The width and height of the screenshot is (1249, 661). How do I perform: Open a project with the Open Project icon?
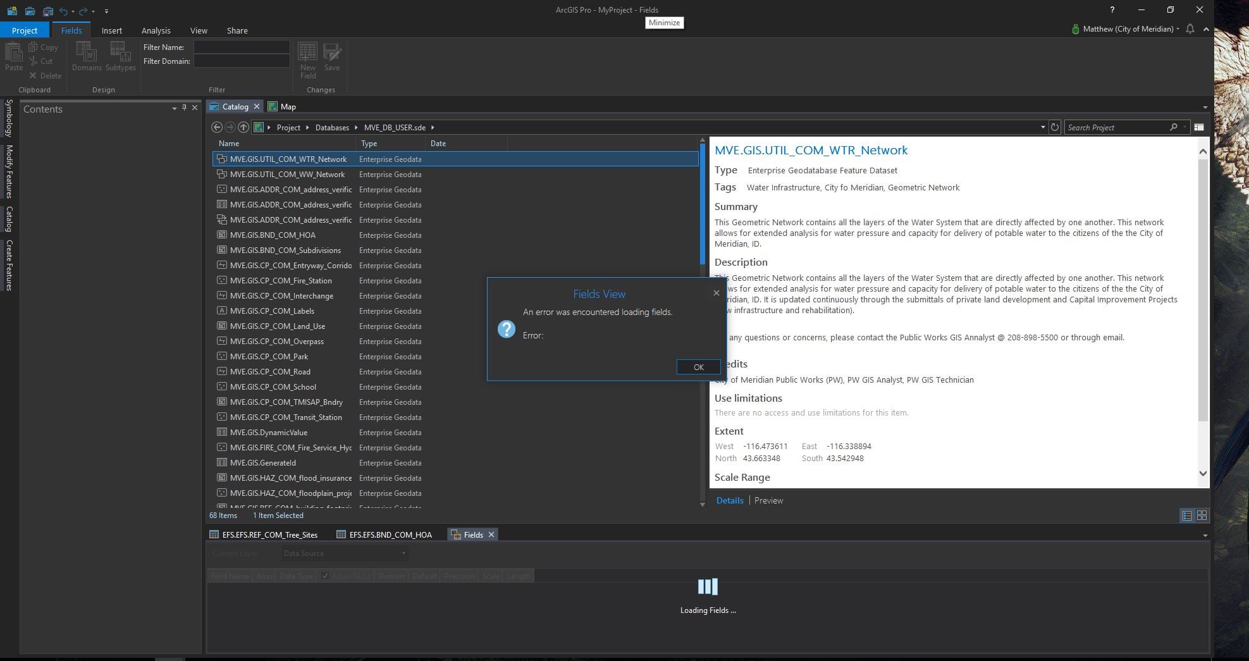pos(30,11)
